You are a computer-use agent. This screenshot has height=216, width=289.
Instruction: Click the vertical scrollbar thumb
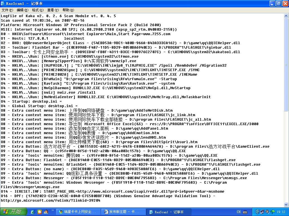click(286, 65)
